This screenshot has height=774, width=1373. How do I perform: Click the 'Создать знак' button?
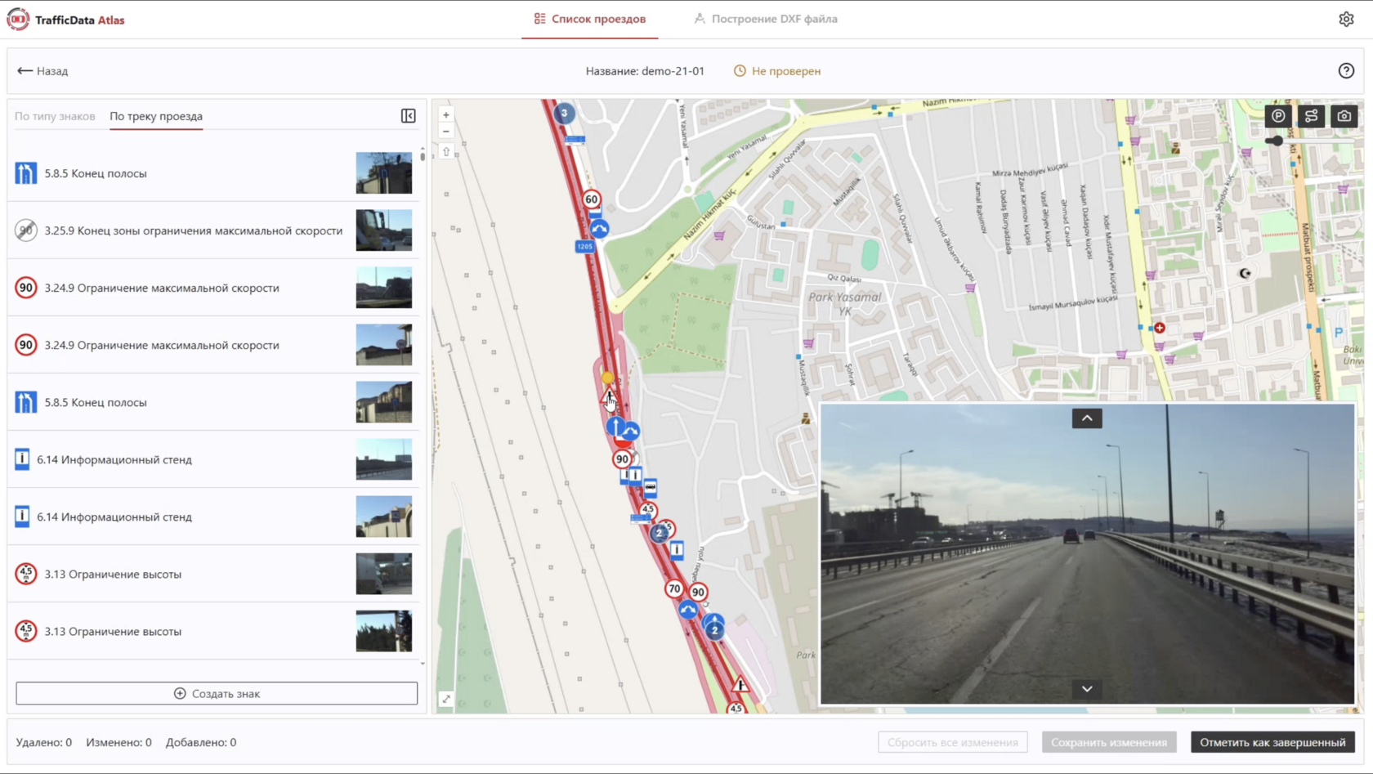(x=217, y=693)
